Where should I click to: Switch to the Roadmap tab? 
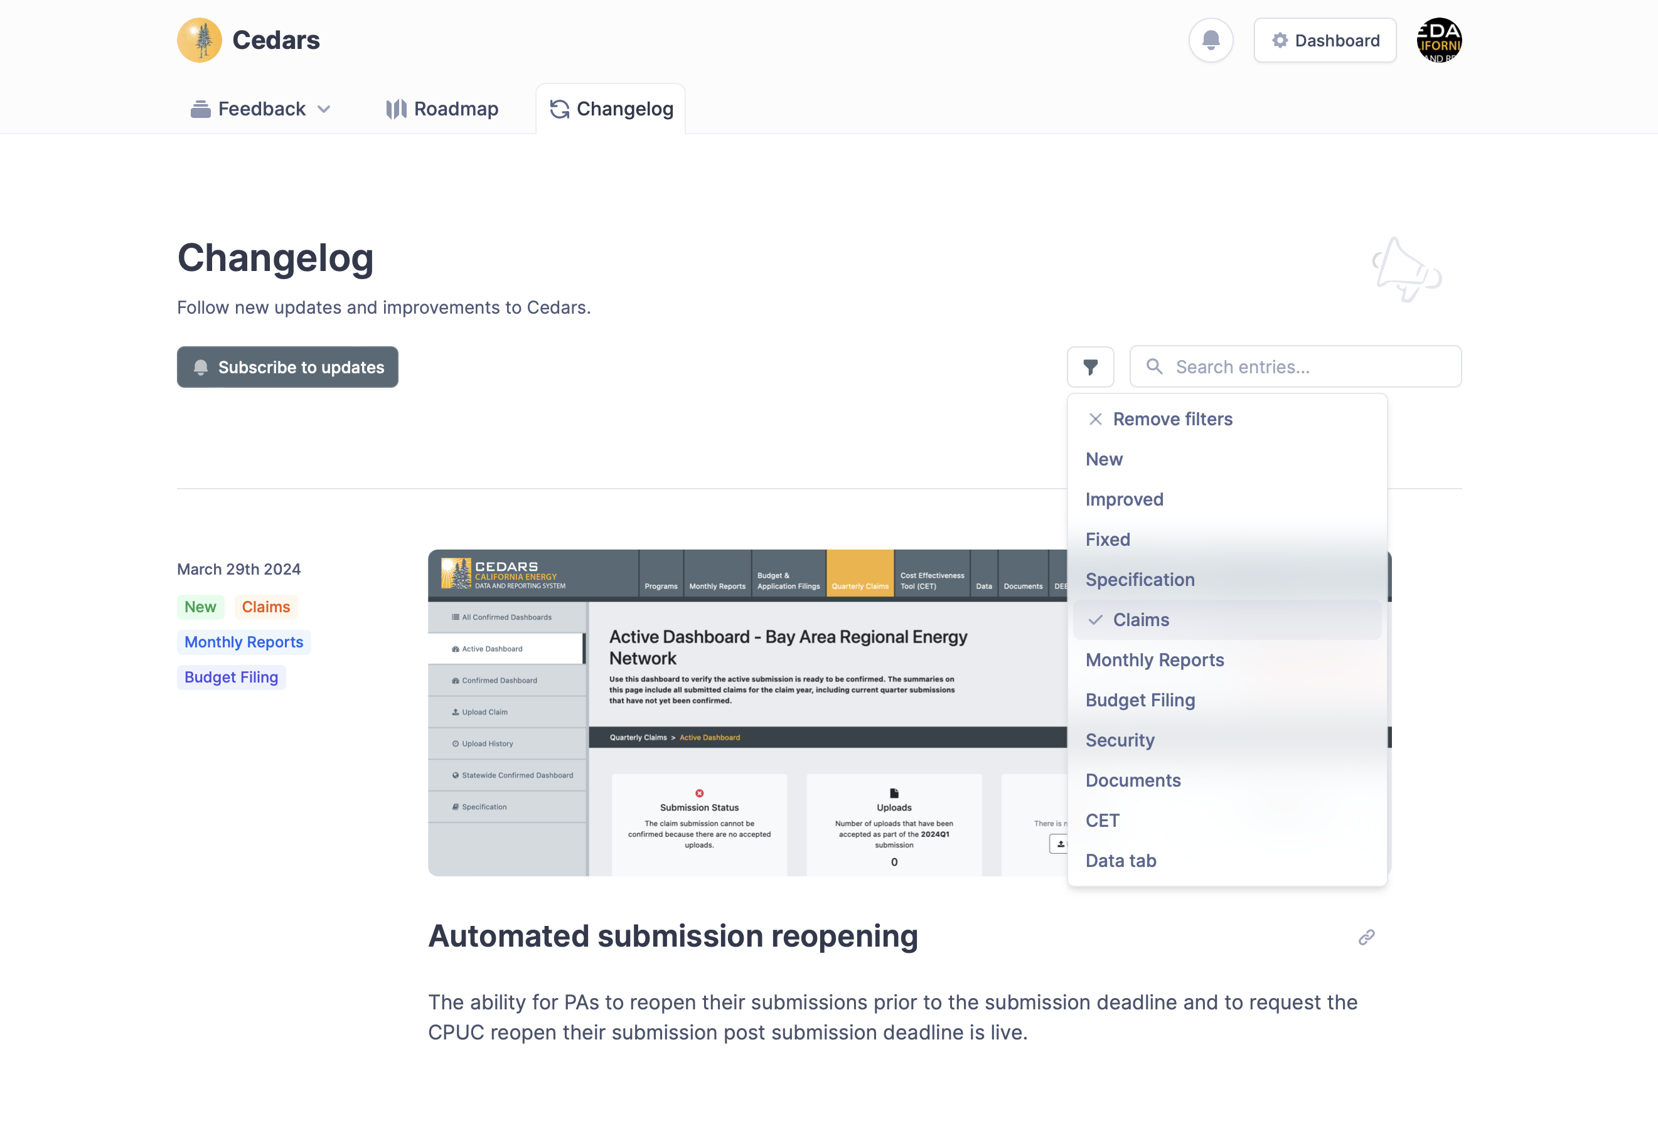[442, 109]
